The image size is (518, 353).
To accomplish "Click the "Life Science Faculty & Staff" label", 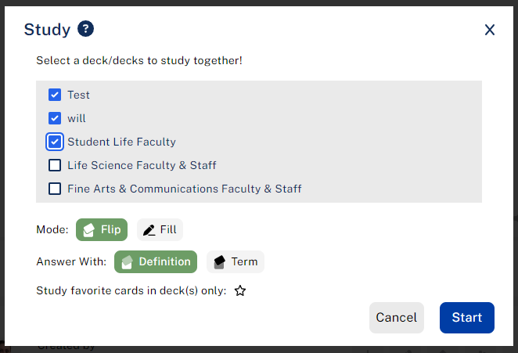I will click(142, 165).
